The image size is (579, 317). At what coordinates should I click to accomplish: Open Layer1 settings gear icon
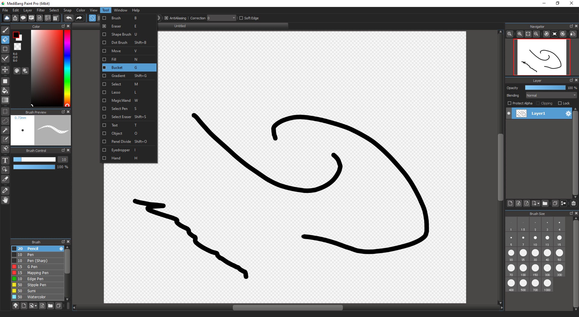(568, 114)
